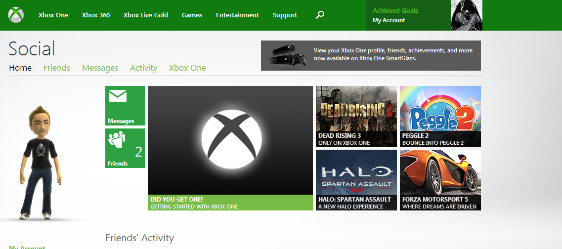Image resolution: width=562 pixels, height=249 pixels.
Task: Open My Account in the header
Action: (389, 20)
